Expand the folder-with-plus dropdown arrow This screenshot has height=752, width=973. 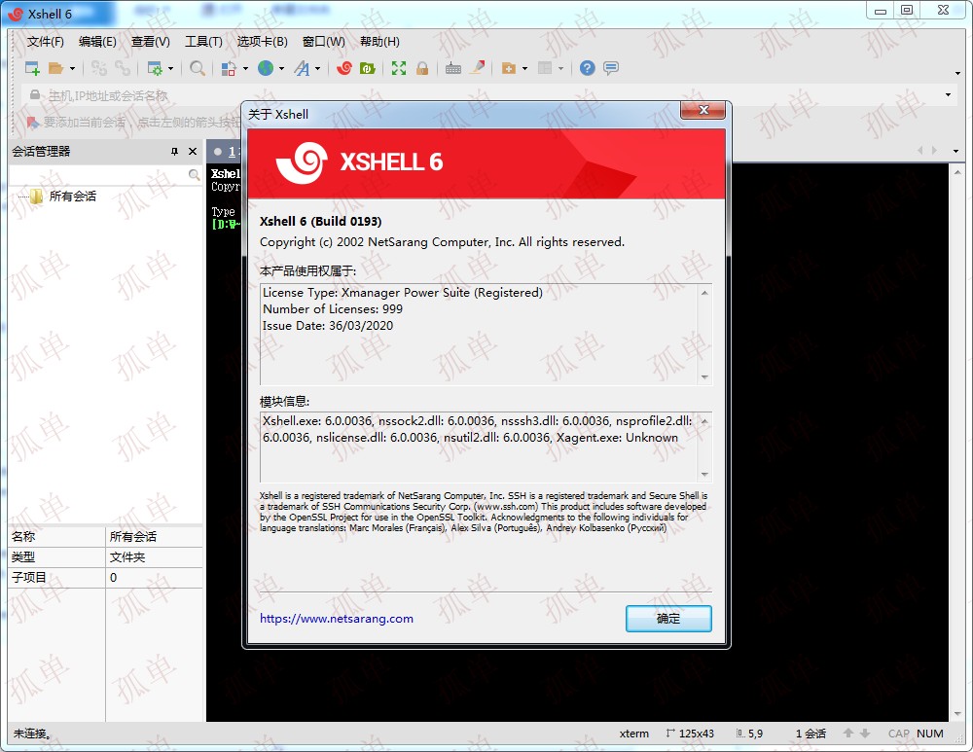tap(525, 69)
